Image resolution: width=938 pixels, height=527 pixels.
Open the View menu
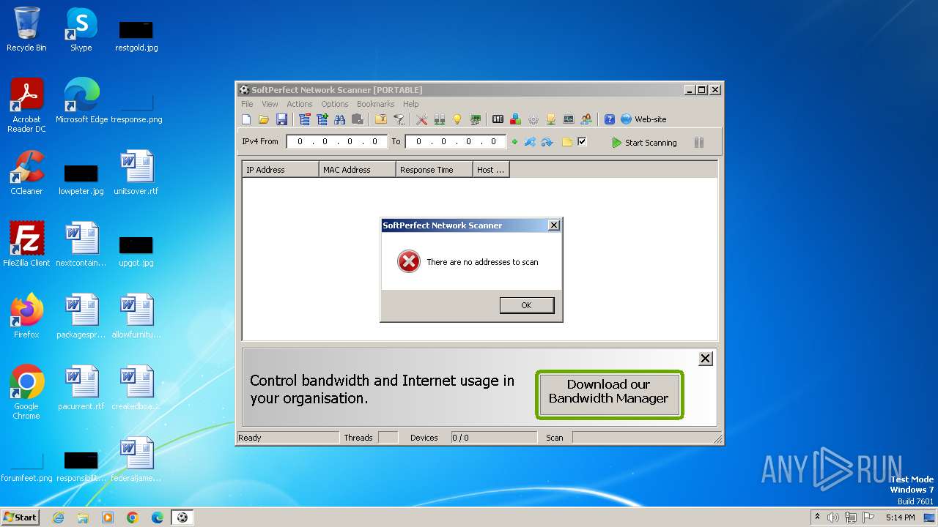click(270, 104)
